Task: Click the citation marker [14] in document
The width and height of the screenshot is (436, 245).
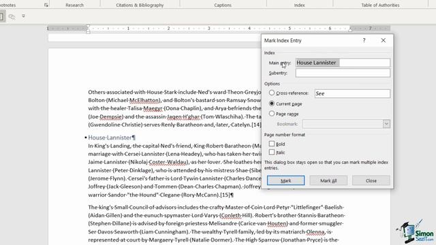Action: pyautogui.click(x=256, y=125)
